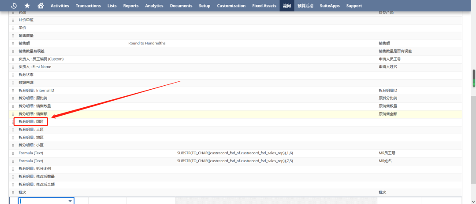Screen dimensions: 476x204
Task: Open the Setup menu
Action: click(205, 6)
